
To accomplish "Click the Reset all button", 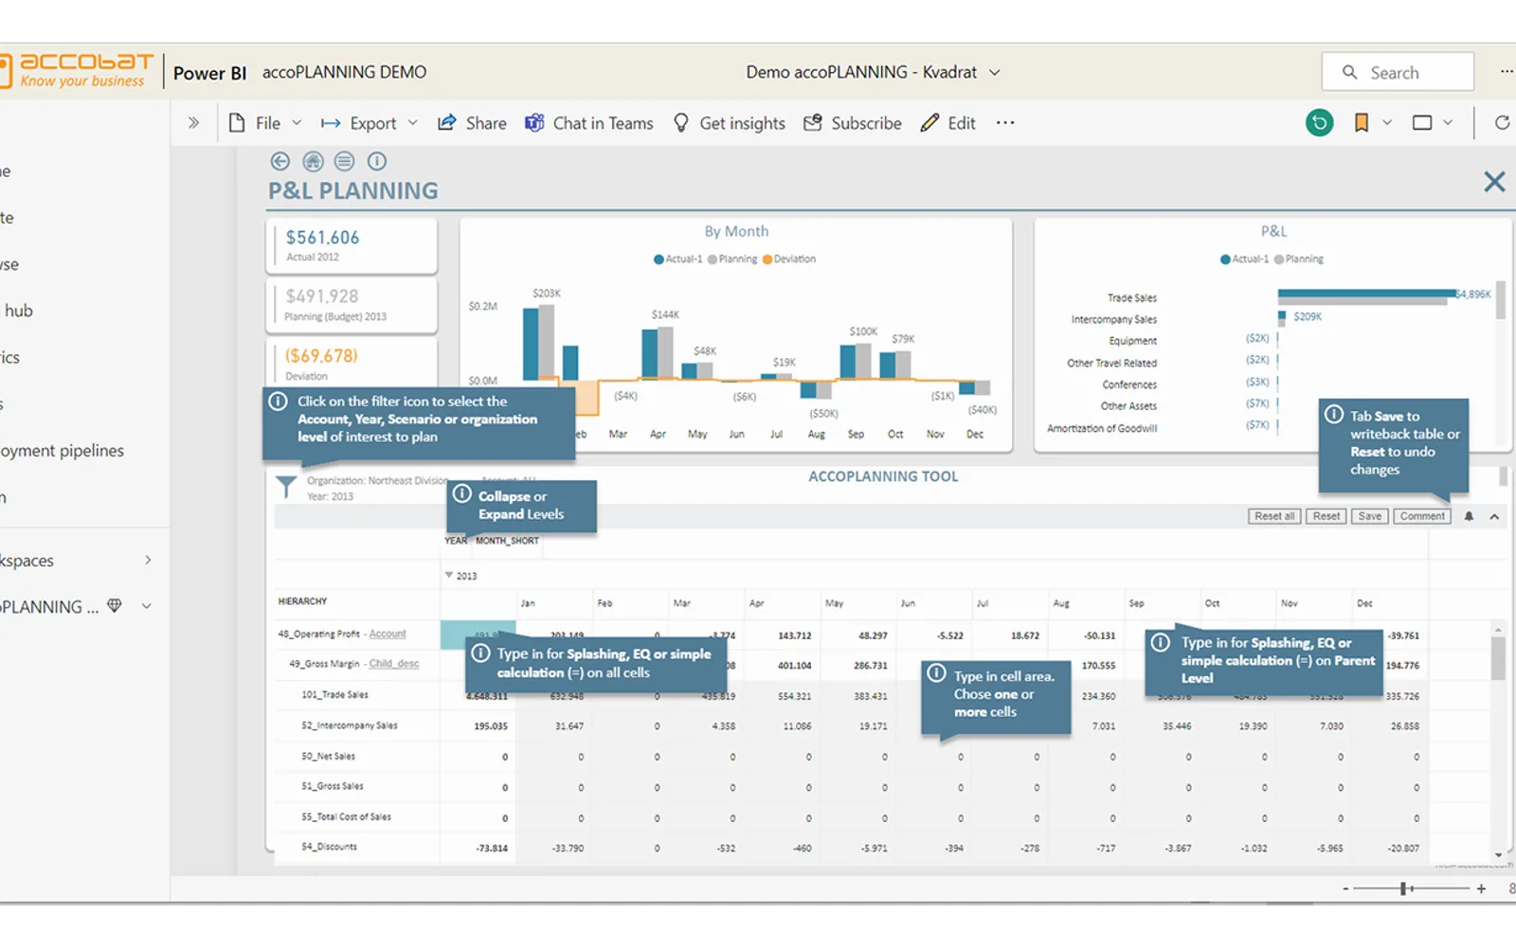I will pos(1273,516).
